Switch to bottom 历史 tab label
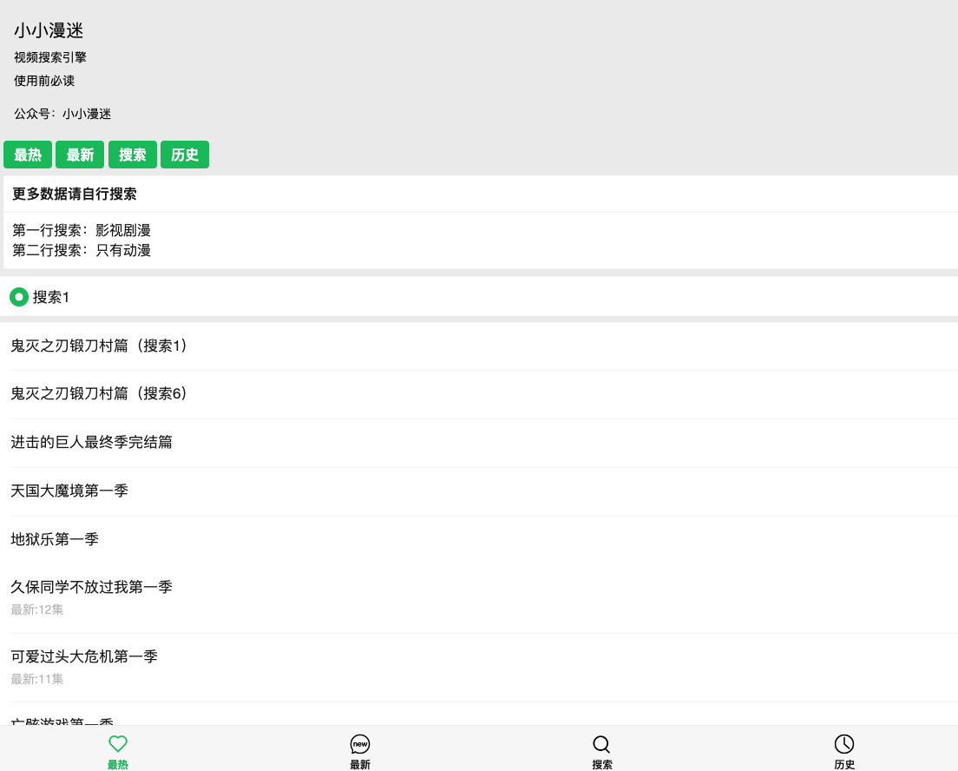 pyautogui.click(x=844, y=764)
